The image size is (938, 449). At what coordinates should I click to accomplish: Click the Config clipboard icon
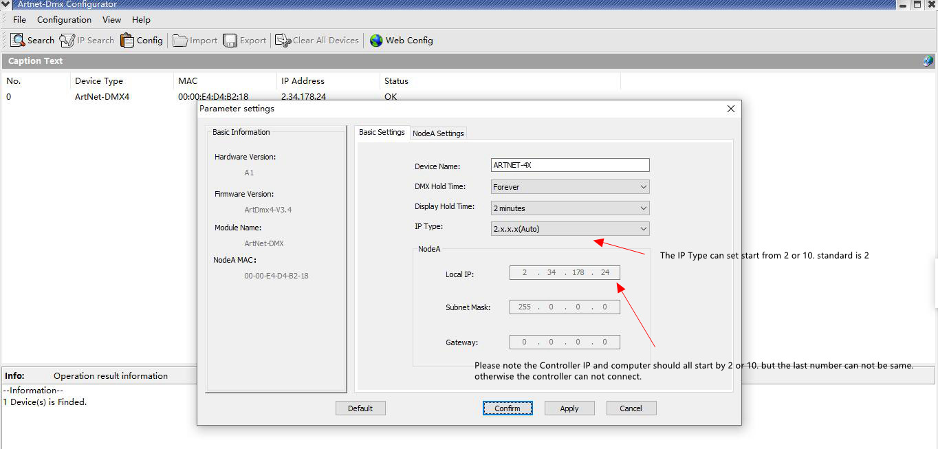point(127,41)
